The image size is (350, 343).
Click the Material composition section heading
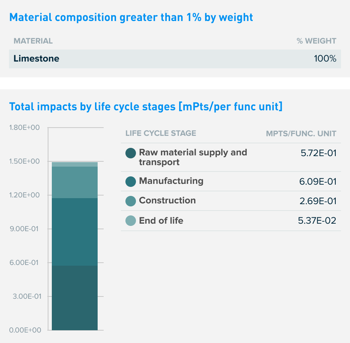[x=131, y=17]
